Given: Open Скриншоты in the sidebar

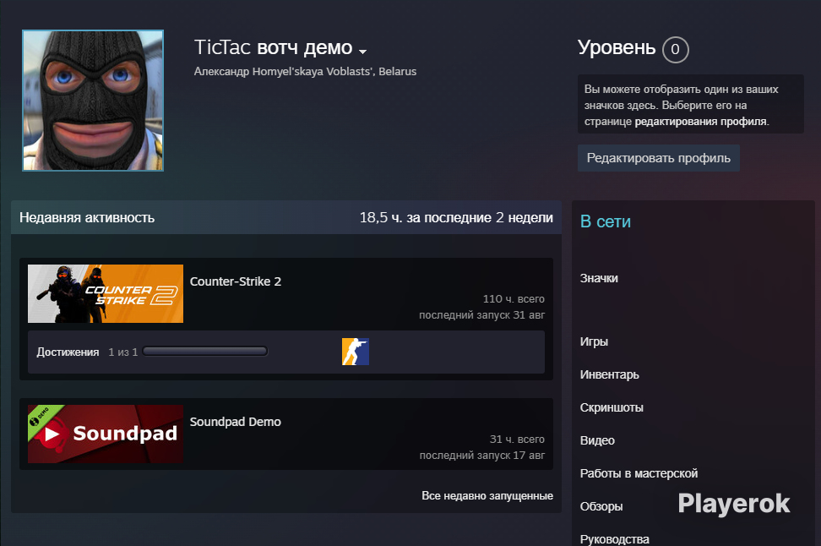Looking at the screenshot, I should click(612, 407).
